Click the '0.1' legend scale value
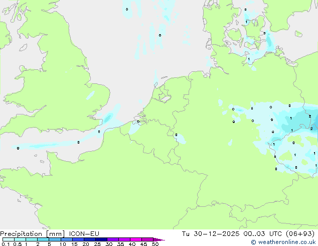The image size is (318, 246). (6, 244)
